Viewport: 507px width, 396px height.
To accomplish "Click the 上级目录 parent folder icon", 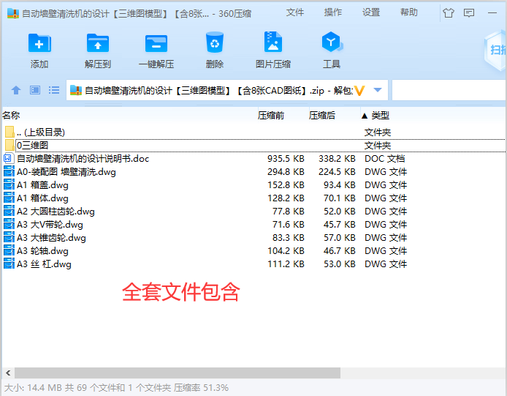I will tap(9, 132).
